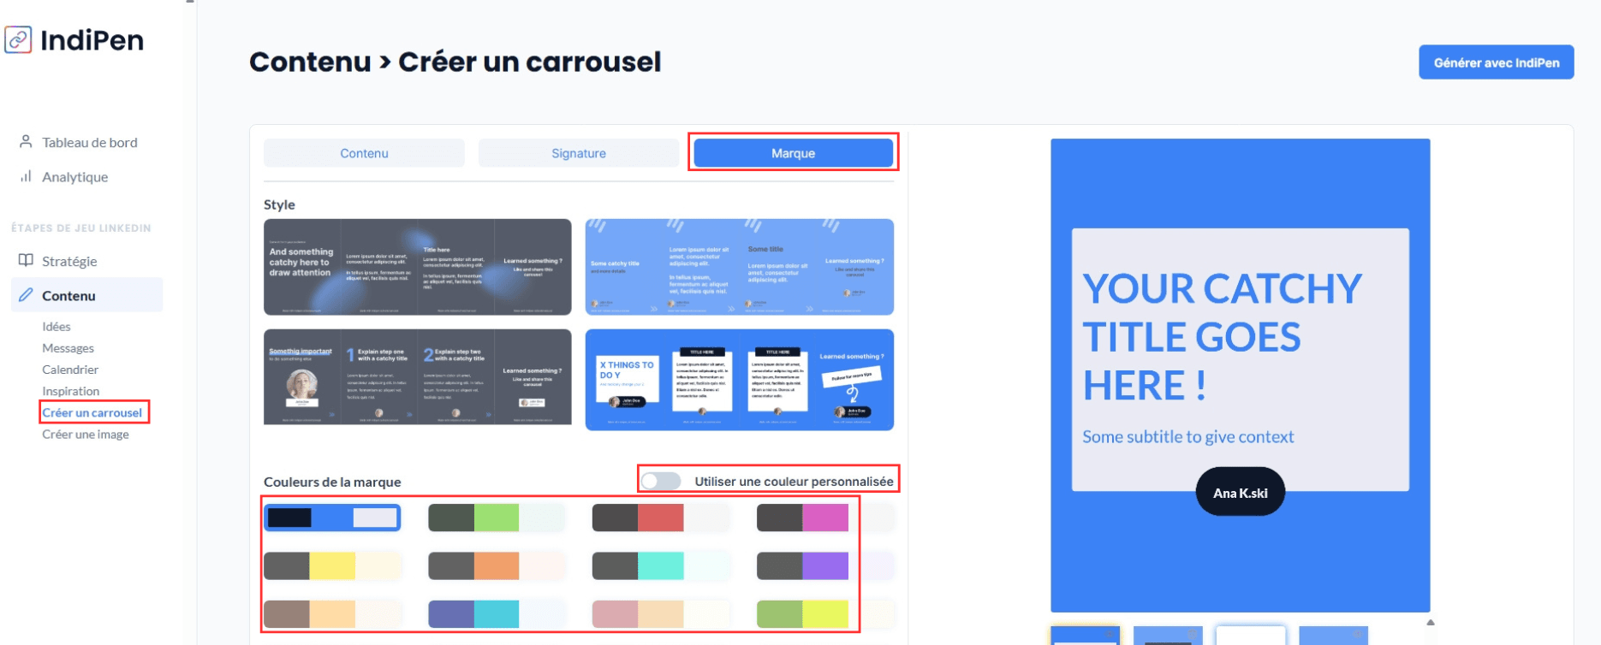Screen dimensions: 1601x645
Task: Click the IndiPen logo icon
Action: 19,40
